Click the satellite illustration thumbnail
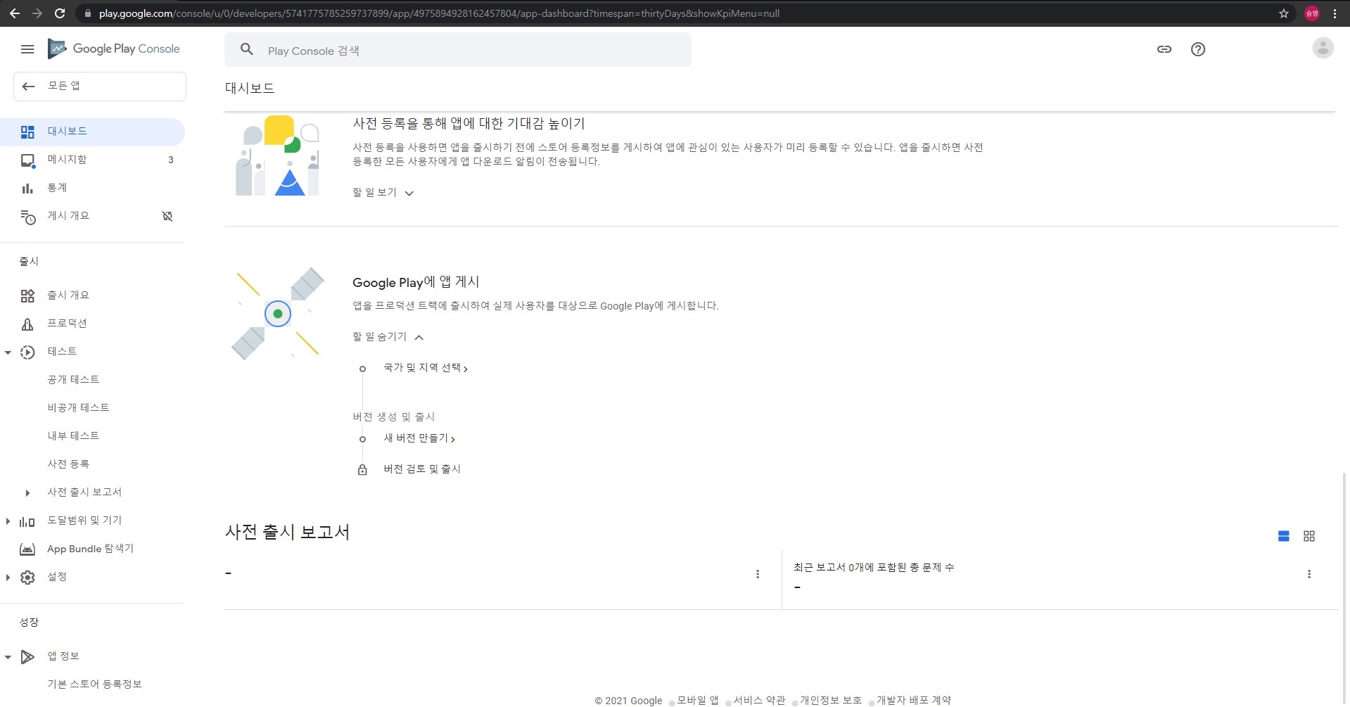The height and width of the screenshot is (707, 1350). coord(278,314)
